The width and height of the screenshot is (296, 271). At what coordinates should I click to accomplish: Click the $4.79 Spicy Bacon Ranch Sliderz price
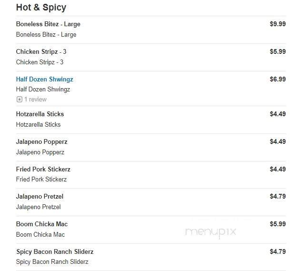277,252
